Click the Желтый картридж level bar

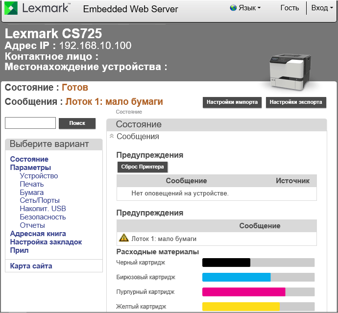[258, 307]
